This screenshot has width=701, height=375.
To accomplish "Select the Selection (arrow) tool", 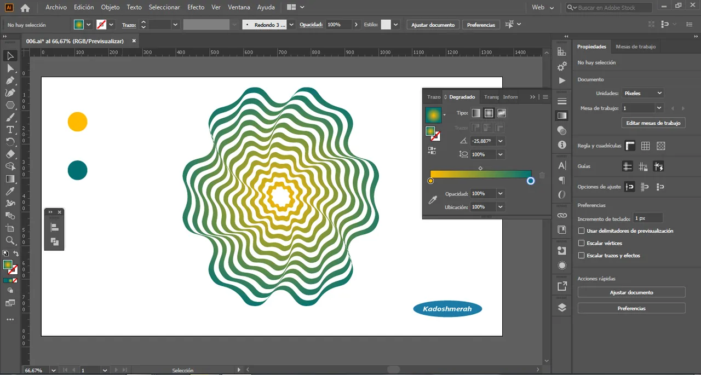I will 10,56.
